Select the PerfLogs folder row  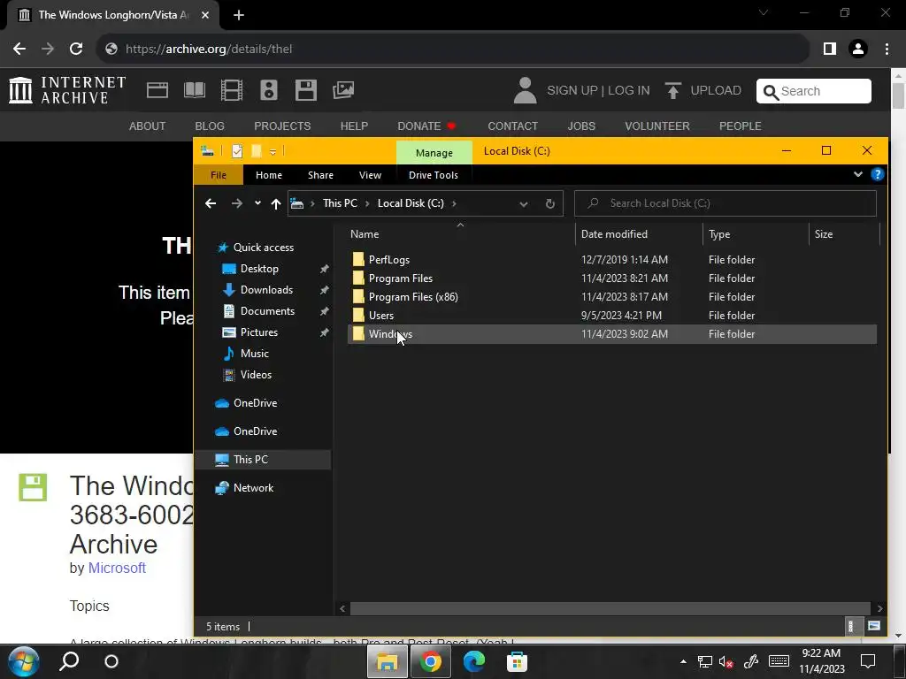point(612,260)
